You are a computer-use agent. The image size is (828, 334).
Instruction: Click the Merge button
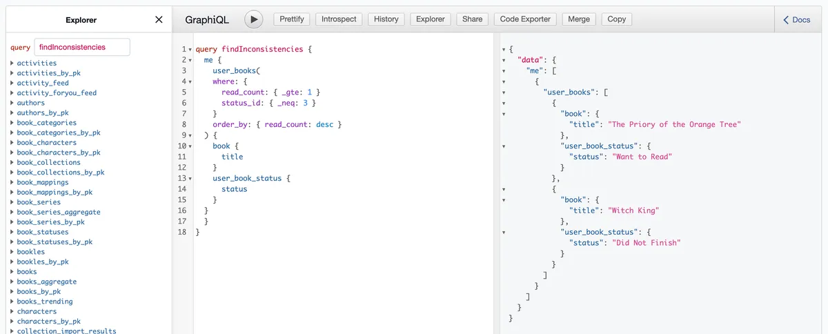pyautogui.click(x=578, y=19)
